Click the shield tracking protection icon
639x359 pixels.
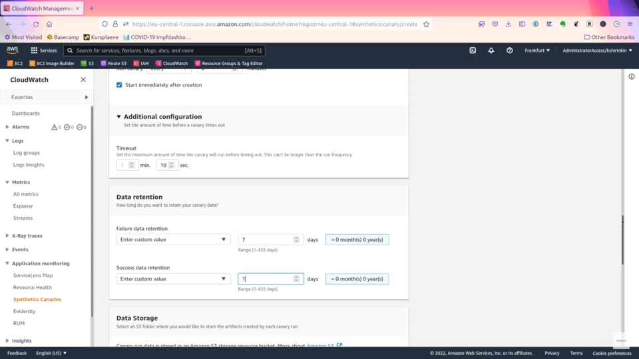click(x=105, y=24)
